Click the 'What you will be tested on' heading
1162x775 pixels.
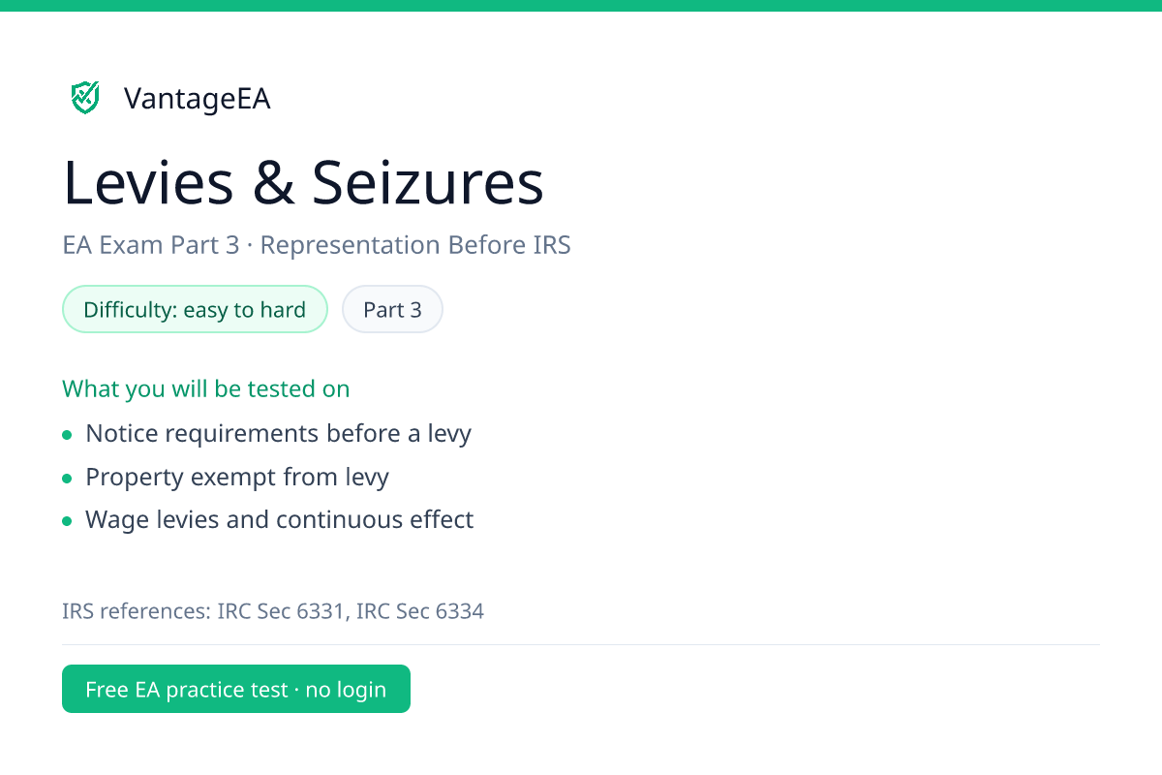point(206,388)
